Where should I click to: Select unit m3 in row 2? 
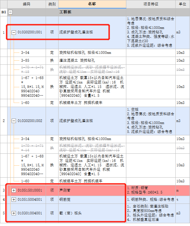[183, 121]
